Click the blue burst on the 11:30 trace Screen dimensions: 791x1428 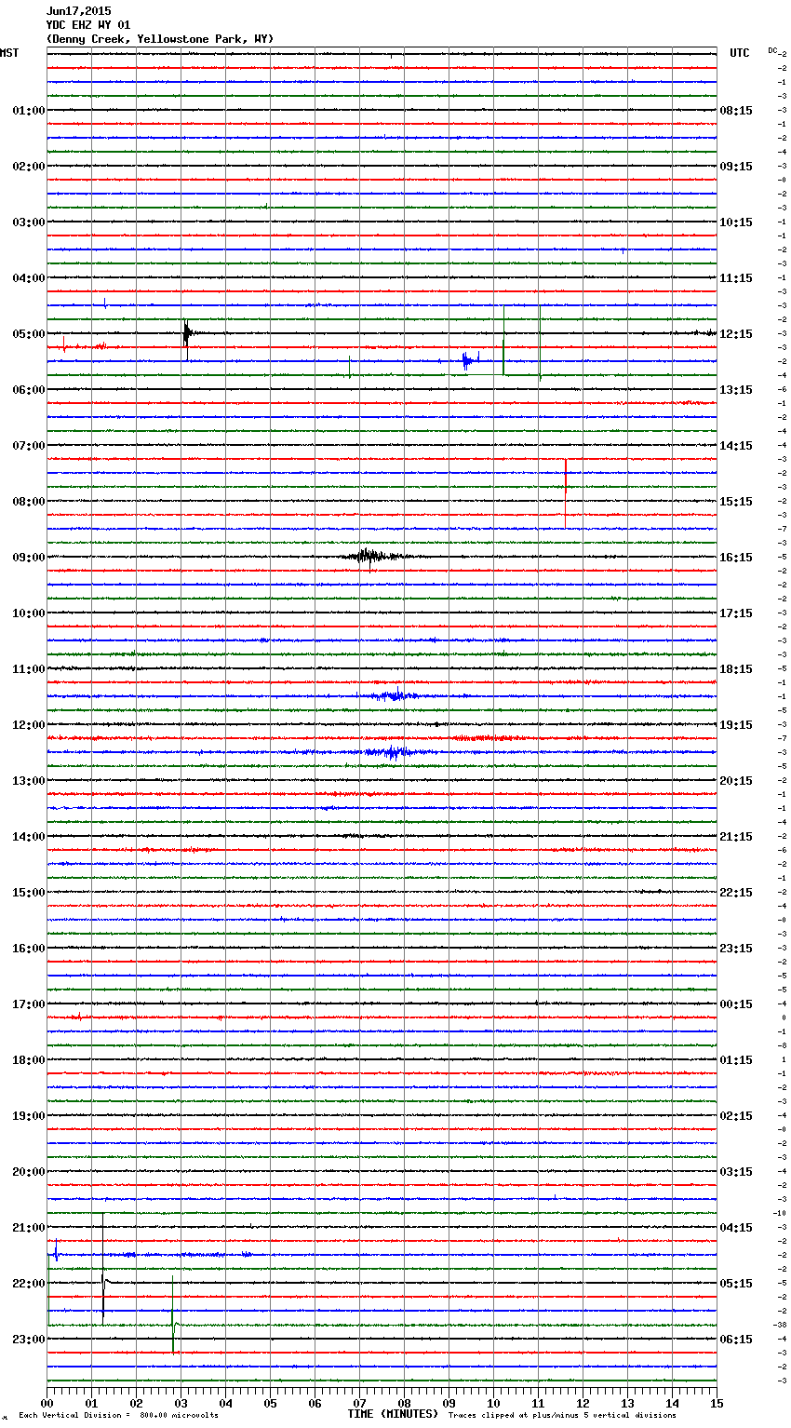pos(396,695)
